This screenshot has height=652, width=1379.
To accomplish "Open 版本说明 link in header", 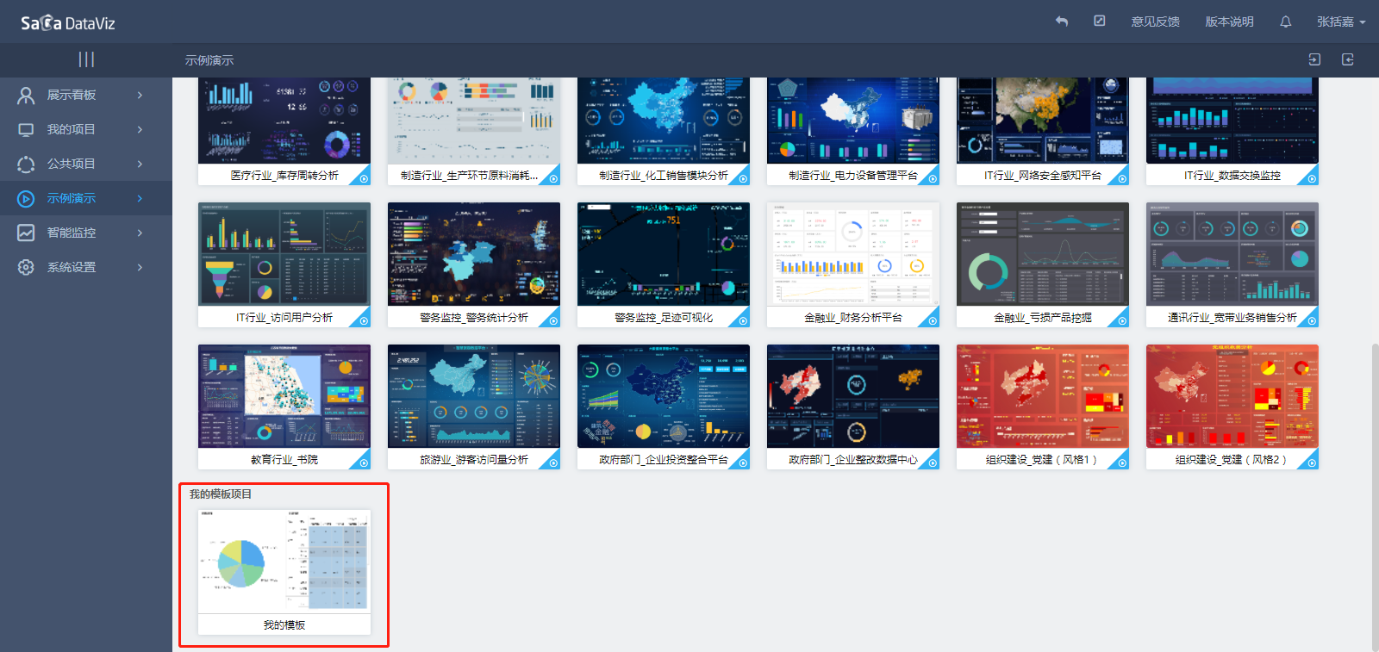I will tap(1229, 22).
